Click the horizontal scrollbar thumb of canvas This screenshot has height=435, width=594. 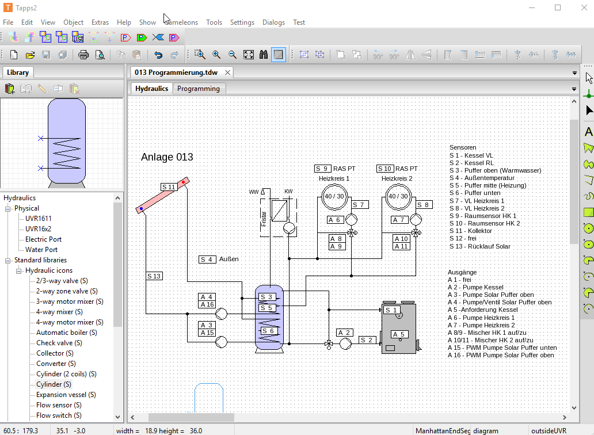[x=191, y=418]
